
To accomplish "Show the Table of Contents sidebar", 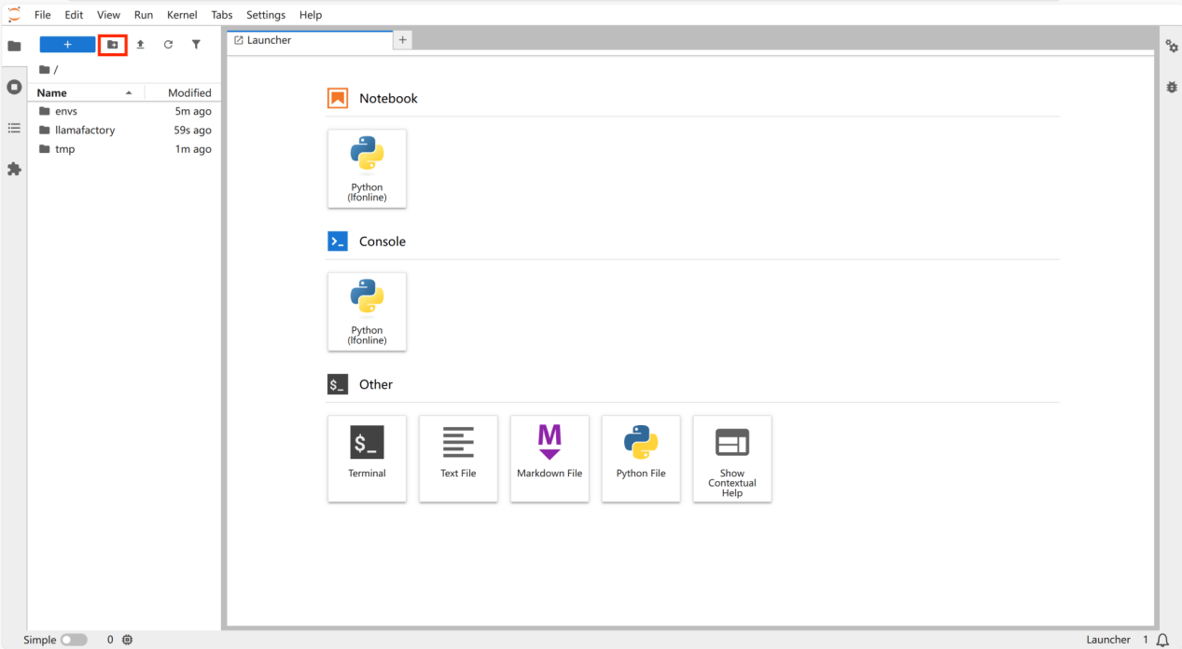I will 14,128.
